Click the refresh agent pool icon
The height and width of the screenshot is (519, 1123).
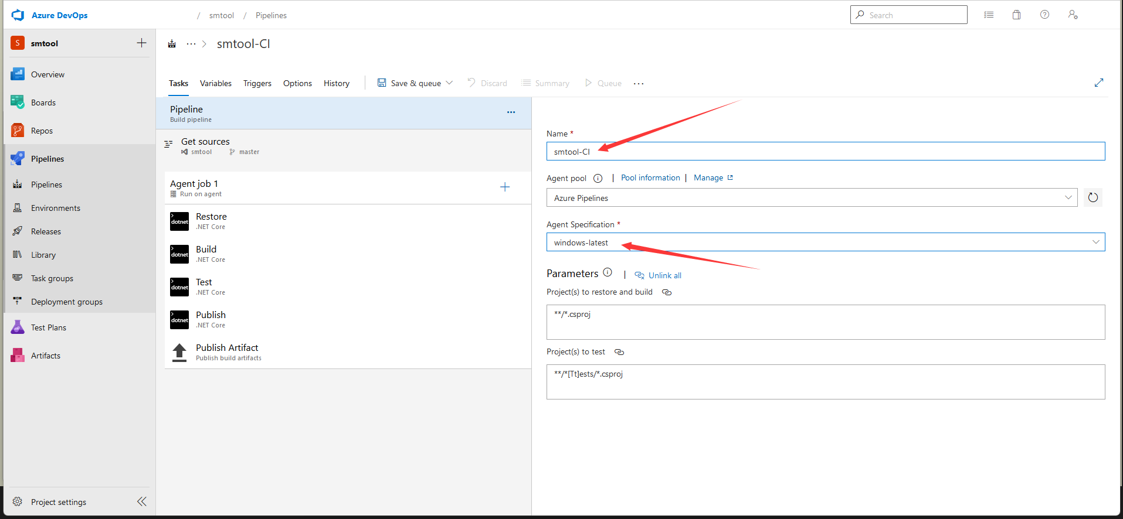coord(1093,198)
